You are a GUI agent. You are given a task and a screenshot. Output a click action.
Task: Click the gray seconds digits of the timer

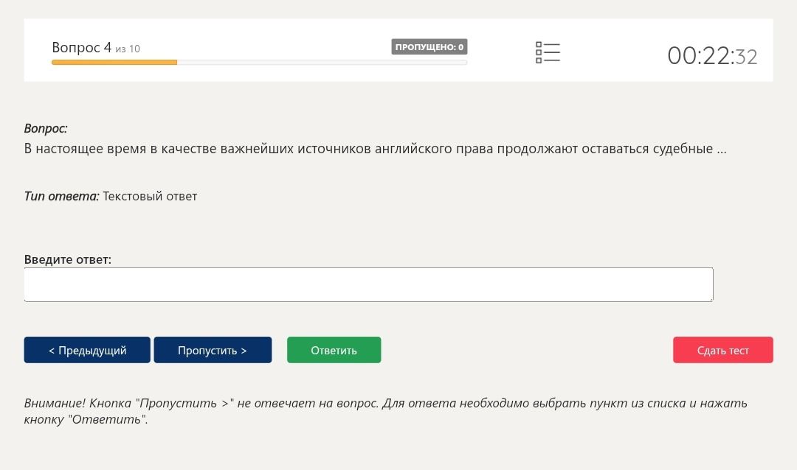coord(746,57)
